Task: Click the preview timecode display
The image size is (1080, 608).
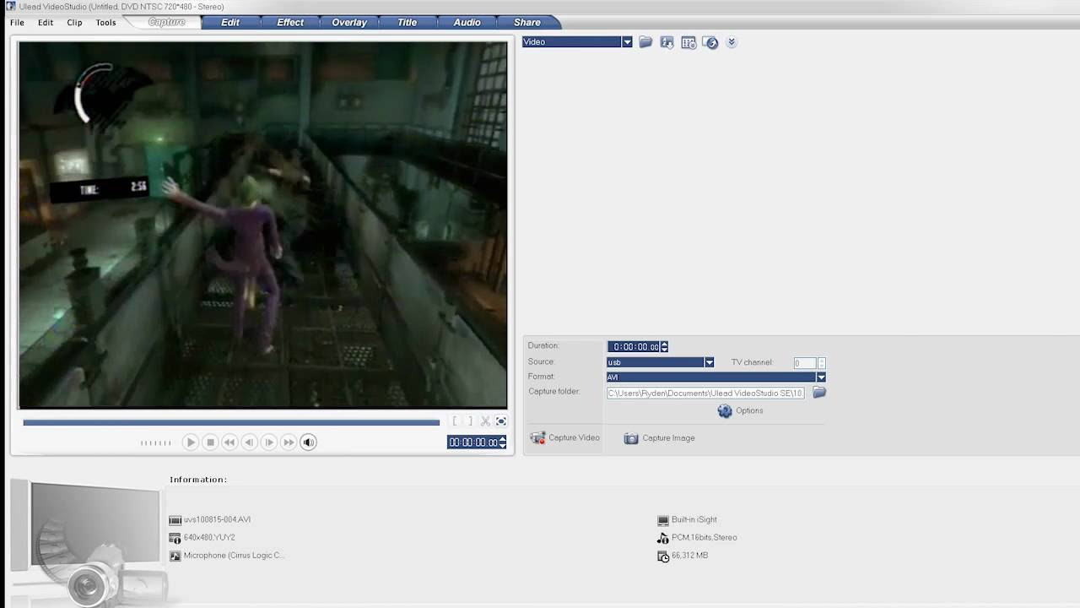Action: pyautogui.click(x=472, y=442)
